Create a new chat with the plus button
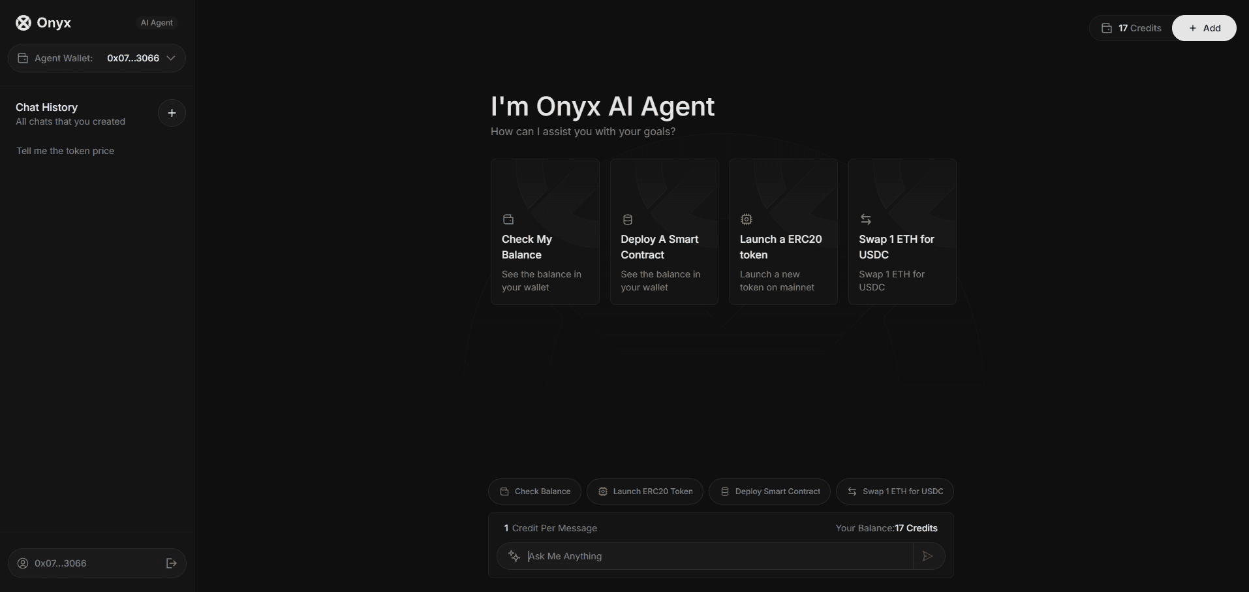The width and height of the screenshot is (1249, 592). (x=171, y=113)
